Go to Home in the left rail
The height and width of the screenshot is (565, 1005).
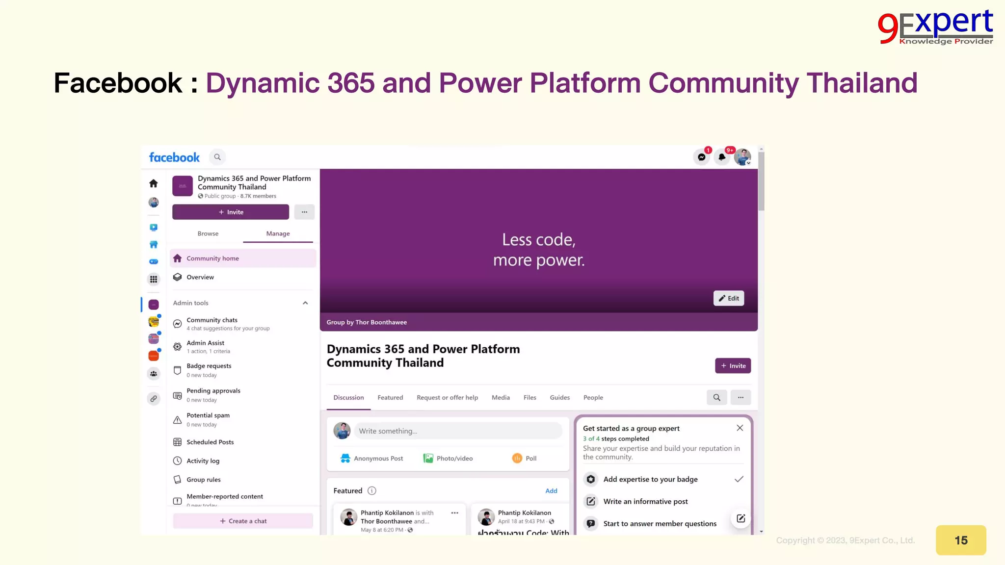(154, 183)
